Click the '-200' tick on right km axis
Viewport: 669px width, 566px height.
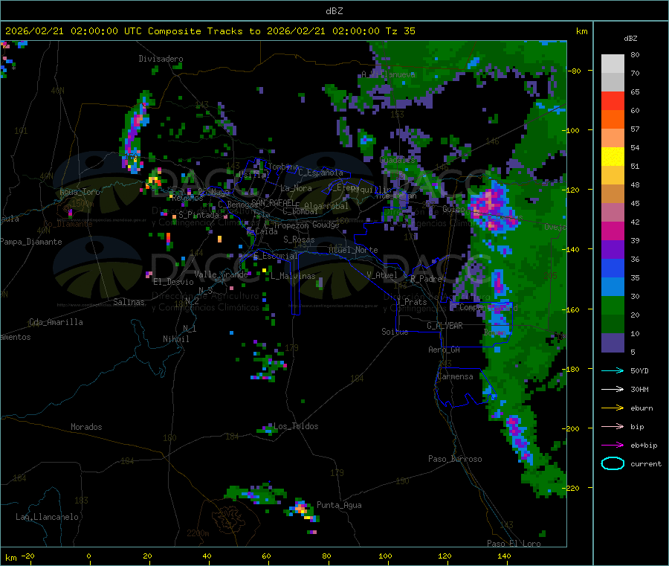[572, 428]
